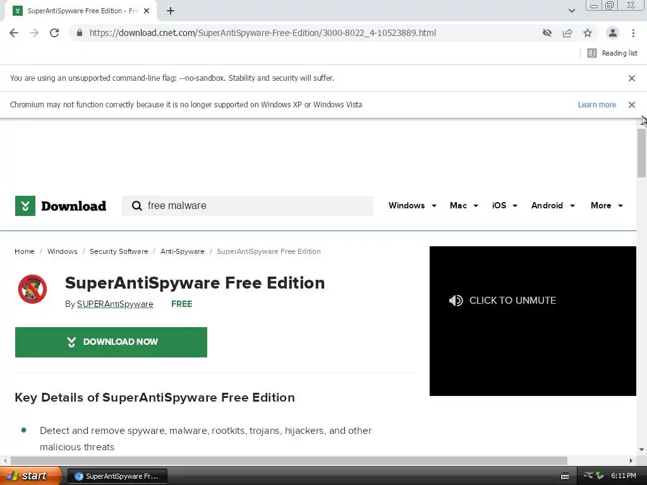Share this page using the share icon
Image resolution: width=647 pixels, height=485 pixels.
coord(567,33)
